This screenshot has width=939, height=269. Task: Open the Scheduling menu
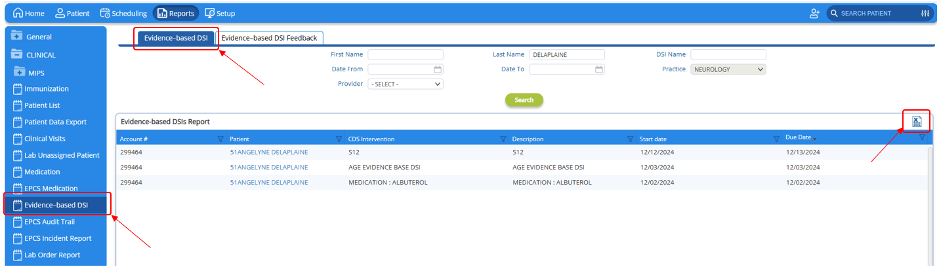123,13
